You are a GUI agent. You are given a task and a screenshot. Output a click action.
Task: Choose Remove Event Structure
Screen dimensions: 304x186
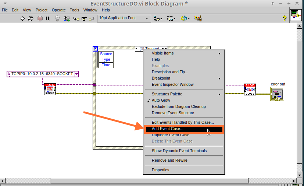[184, 113]
